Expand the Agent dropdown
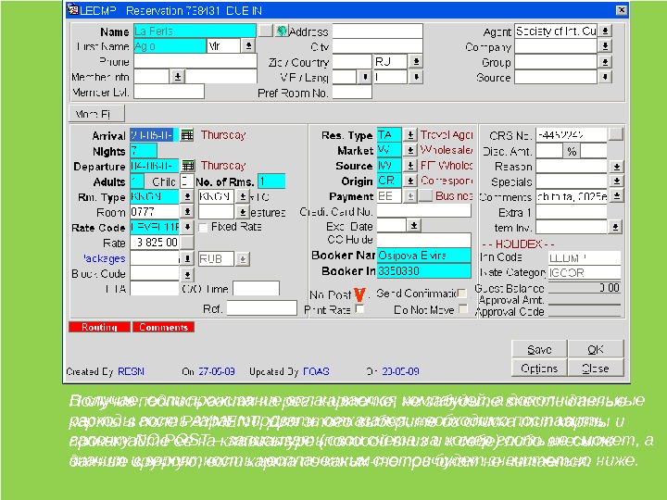 point(605,31)
